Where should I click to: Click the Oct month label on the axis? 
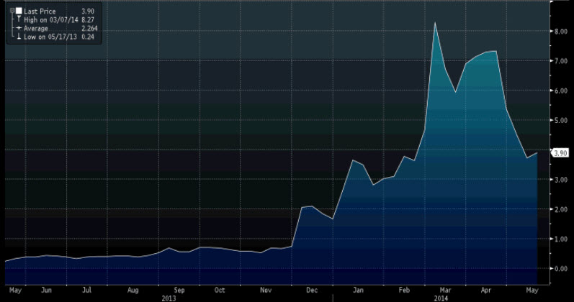coord(219,290)
